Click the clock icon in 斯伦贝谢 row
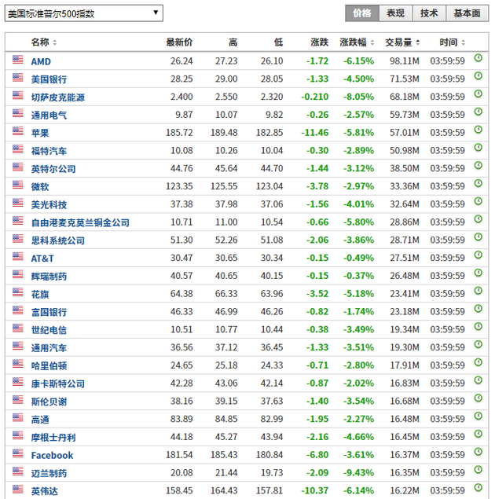The image size is (495, 499). [x=478, y=398]
